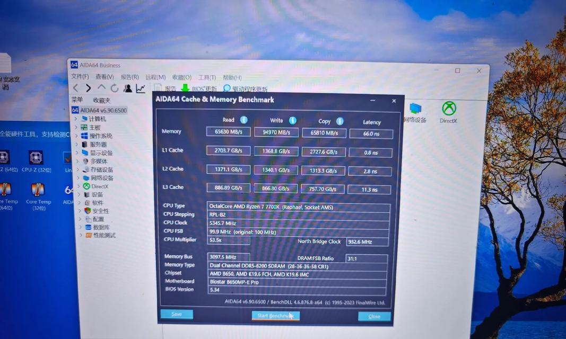Image resolution: width=566 pixels, height=339 pixels.
Task: Click Memory Latency value 66.0 ns
Action: (x=371, y=134)
